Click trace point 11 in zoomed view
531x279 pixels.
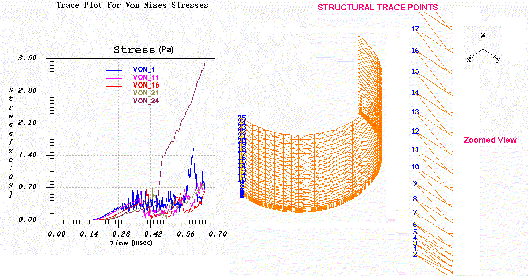(x=415, y=150)
